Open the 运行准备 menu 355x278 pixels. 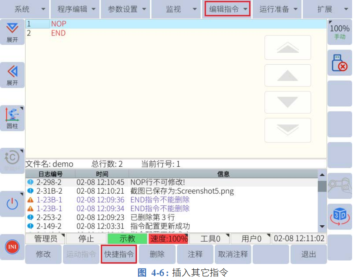[277, 9]
